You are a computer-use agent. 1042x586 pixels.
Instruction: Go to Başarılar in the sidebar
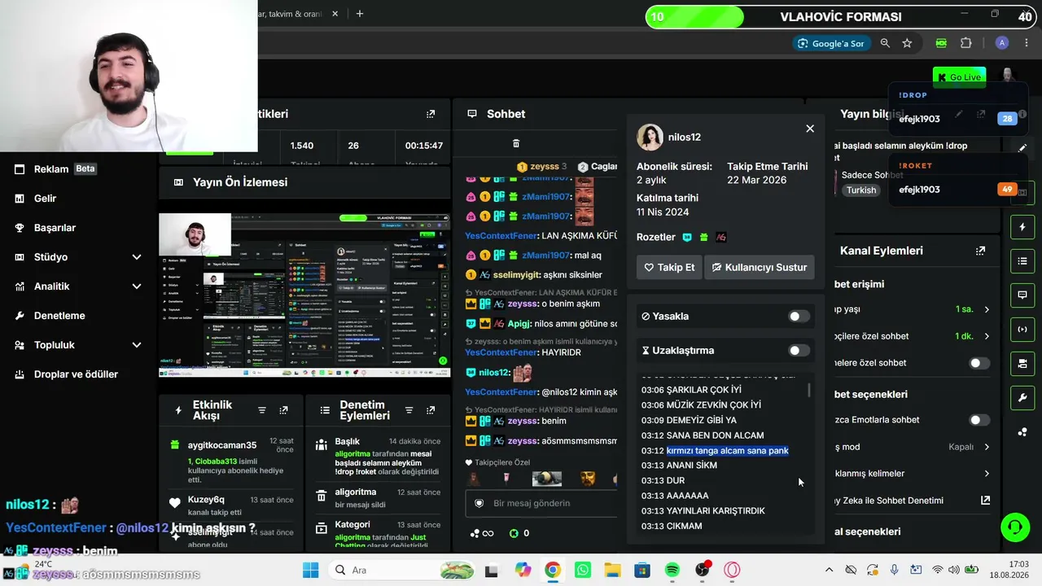(55, 228)
